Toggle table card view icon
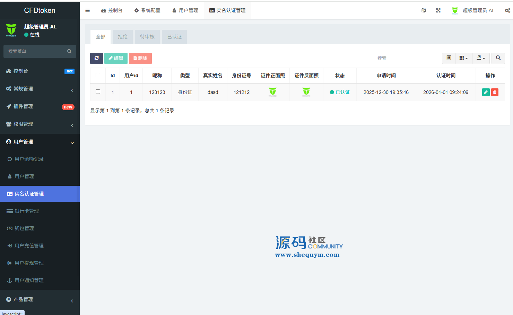 pyautogui.click(x=449, y=58)
